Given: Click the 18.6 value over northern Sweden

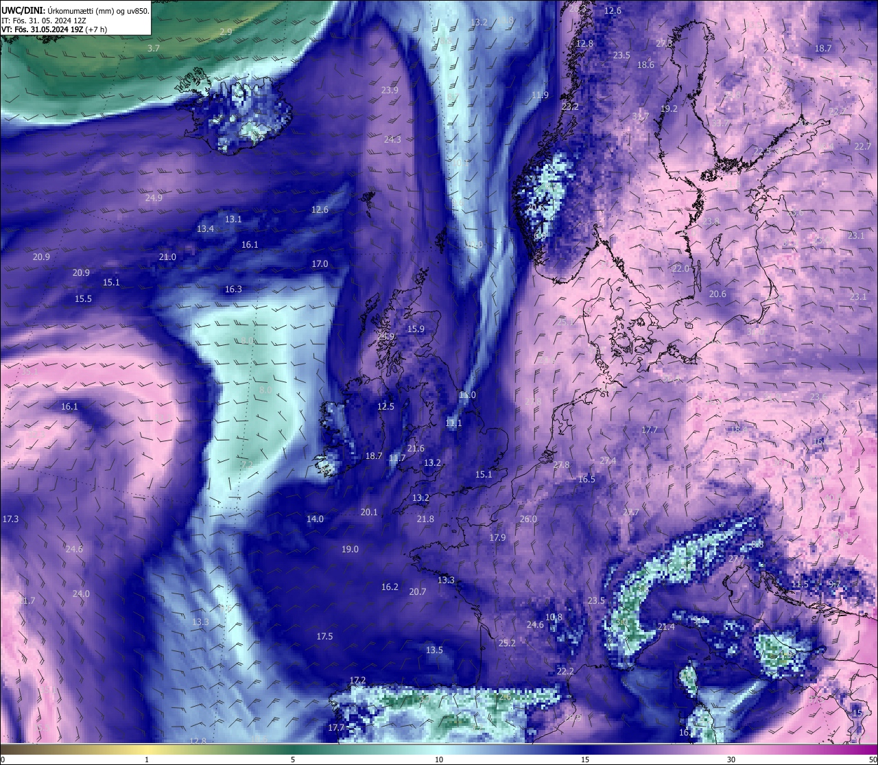Looking at the screenshot, I should [645, 64].
